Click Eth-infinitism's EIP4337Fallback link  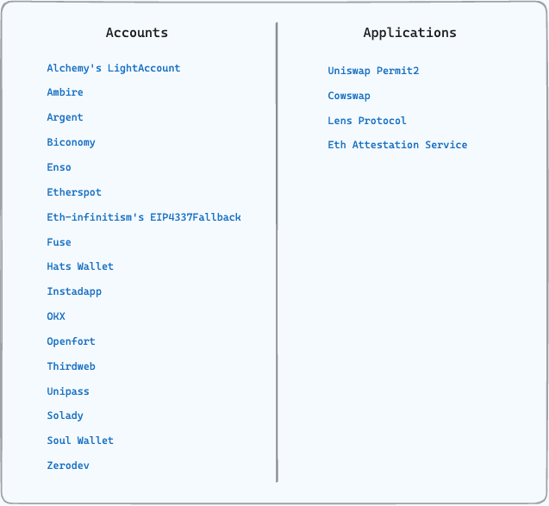point(144,217)
